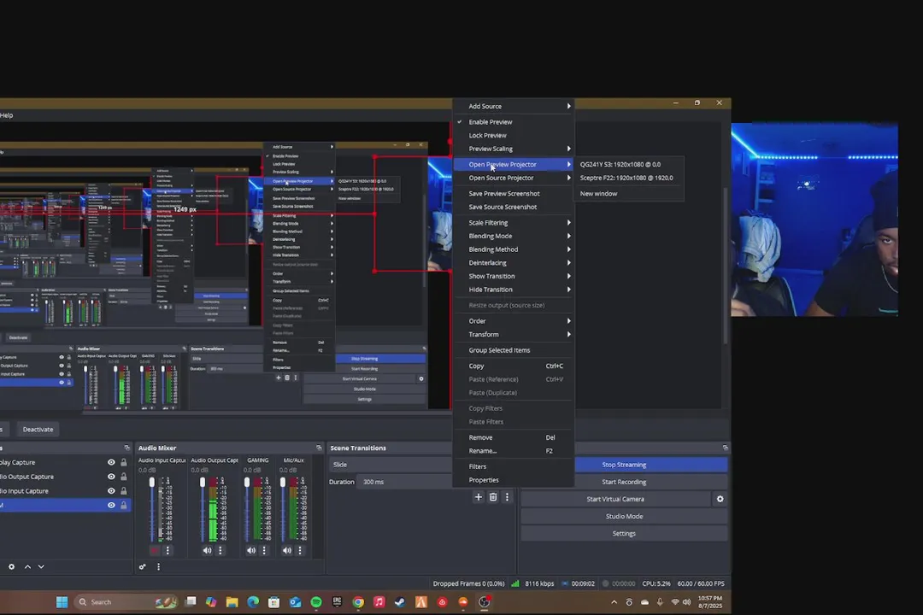Open the Audio Mixer bottom three-dot menu
Viewport: 923px width, 615px height.
[158, 567]
